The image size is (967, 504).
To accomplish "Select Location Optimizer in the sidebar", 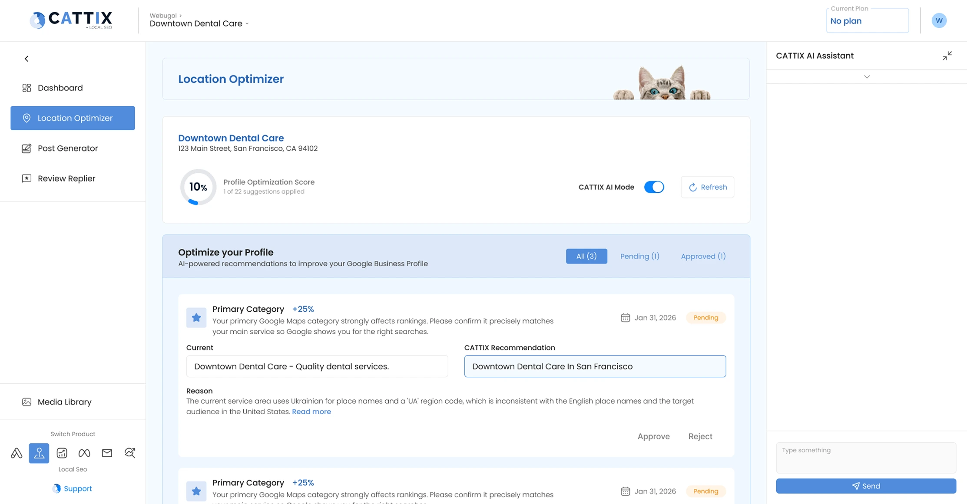I will click(x=73, y=118).
